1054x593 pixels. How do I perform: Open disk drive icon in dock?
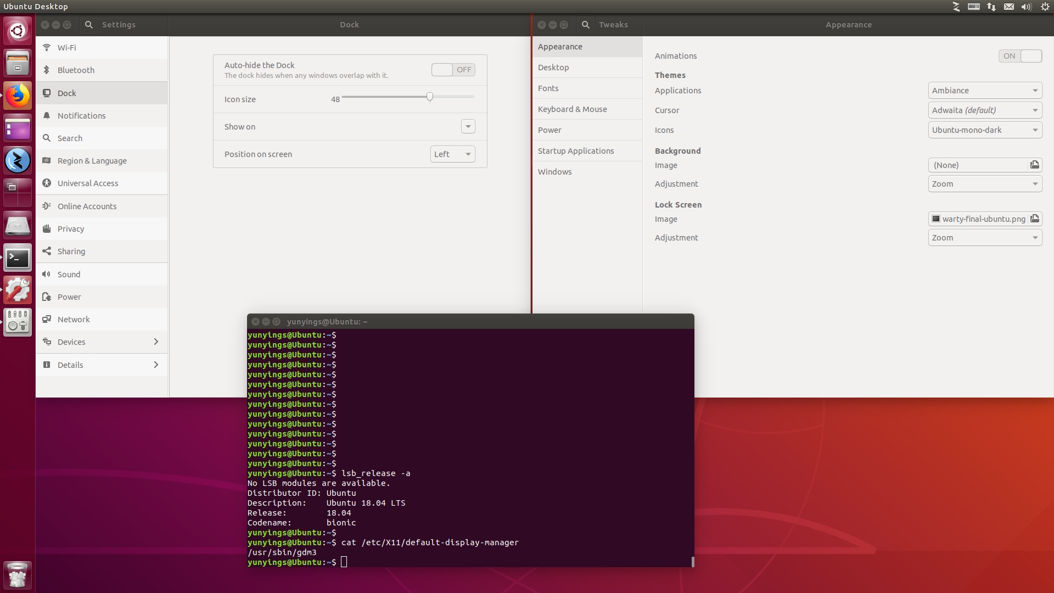coord(18,225)
